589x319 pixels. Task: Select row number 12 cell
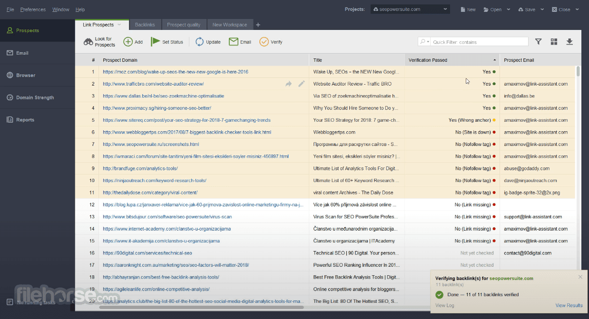pyautogui.click(x=87, y=204)
